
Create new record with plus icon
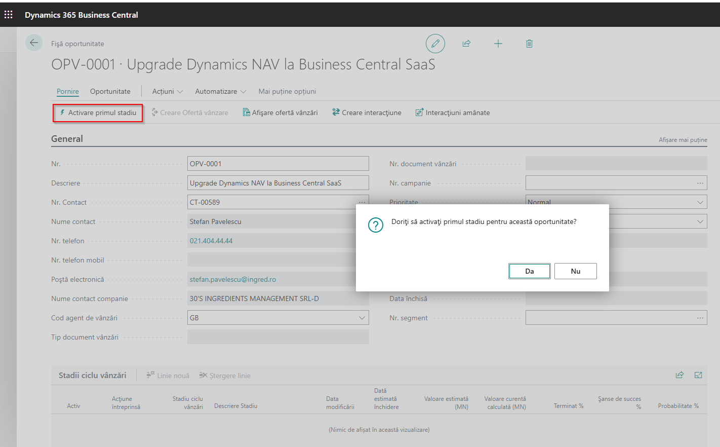tap(498, 44)
